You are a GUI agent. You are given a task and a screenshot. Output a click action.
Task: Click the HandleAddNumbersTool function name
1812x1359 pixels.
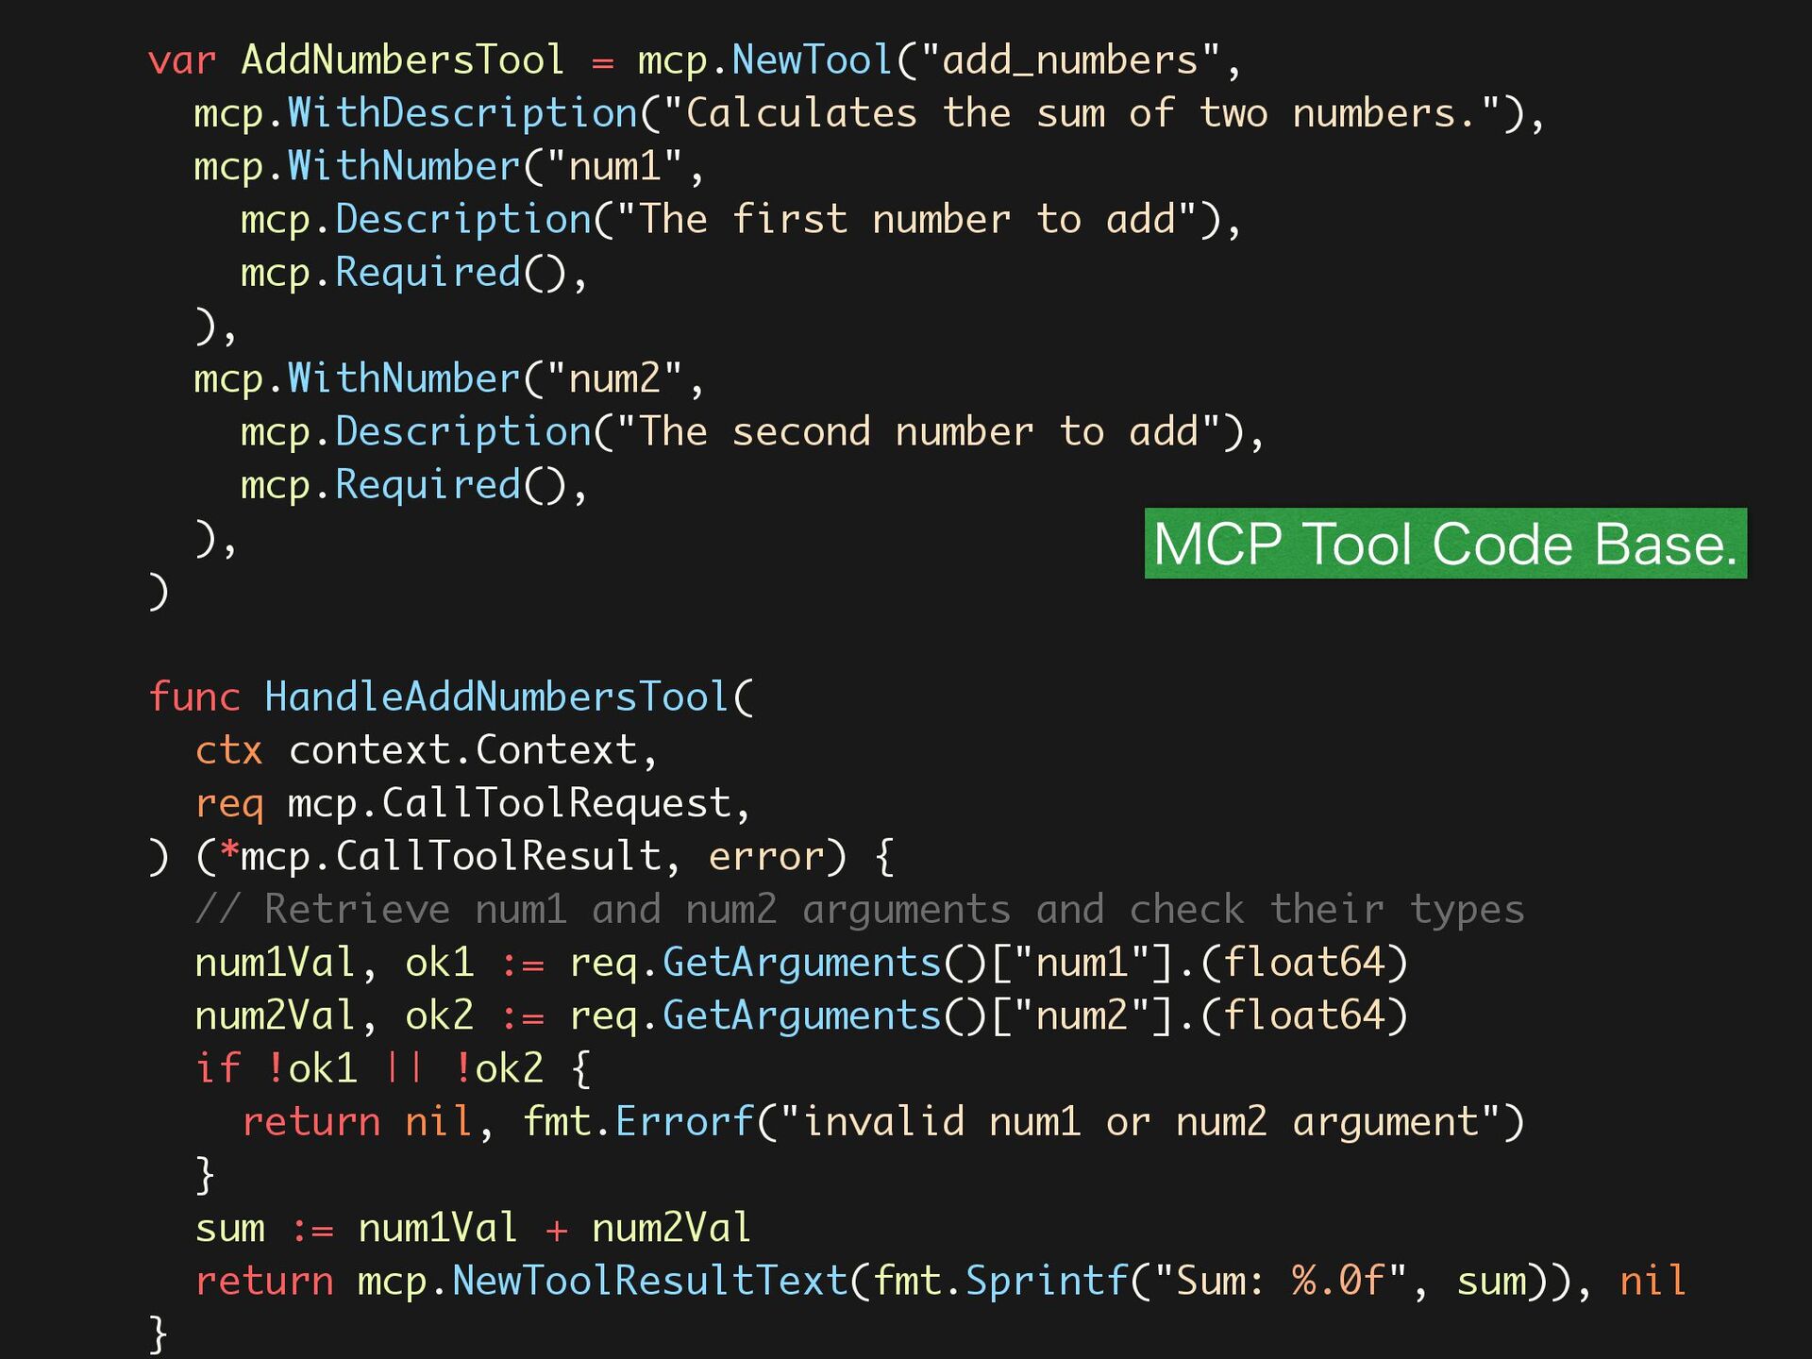click(x=496, y=697)
